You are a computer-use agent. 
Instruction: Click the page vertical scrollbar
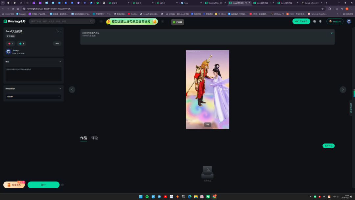354,93
